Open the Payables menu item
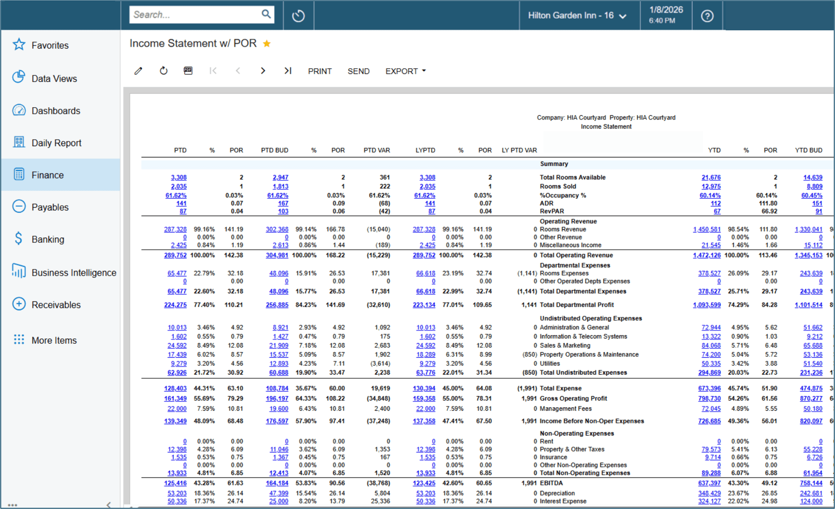The image size is (835, 509). point(50,207)
